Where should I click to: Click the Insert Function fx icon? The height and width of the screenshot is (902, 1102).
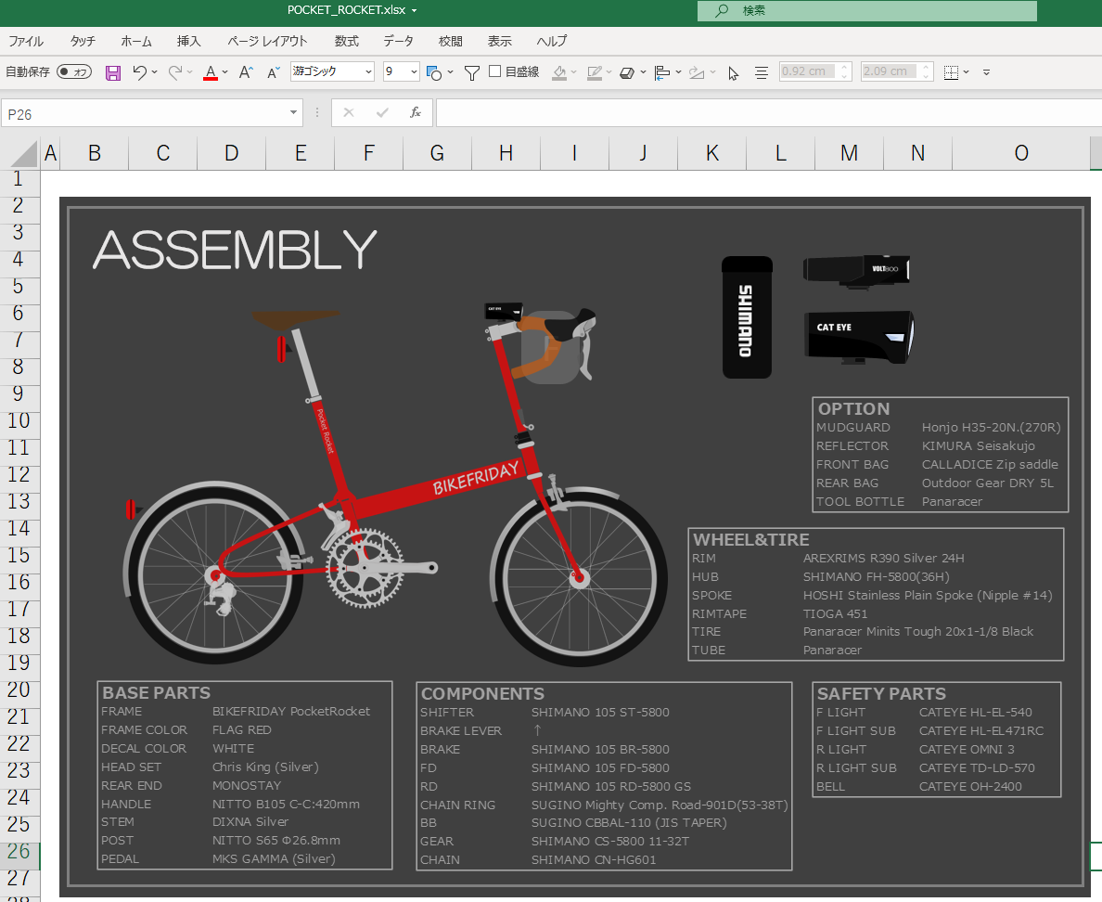click(416, 112)
